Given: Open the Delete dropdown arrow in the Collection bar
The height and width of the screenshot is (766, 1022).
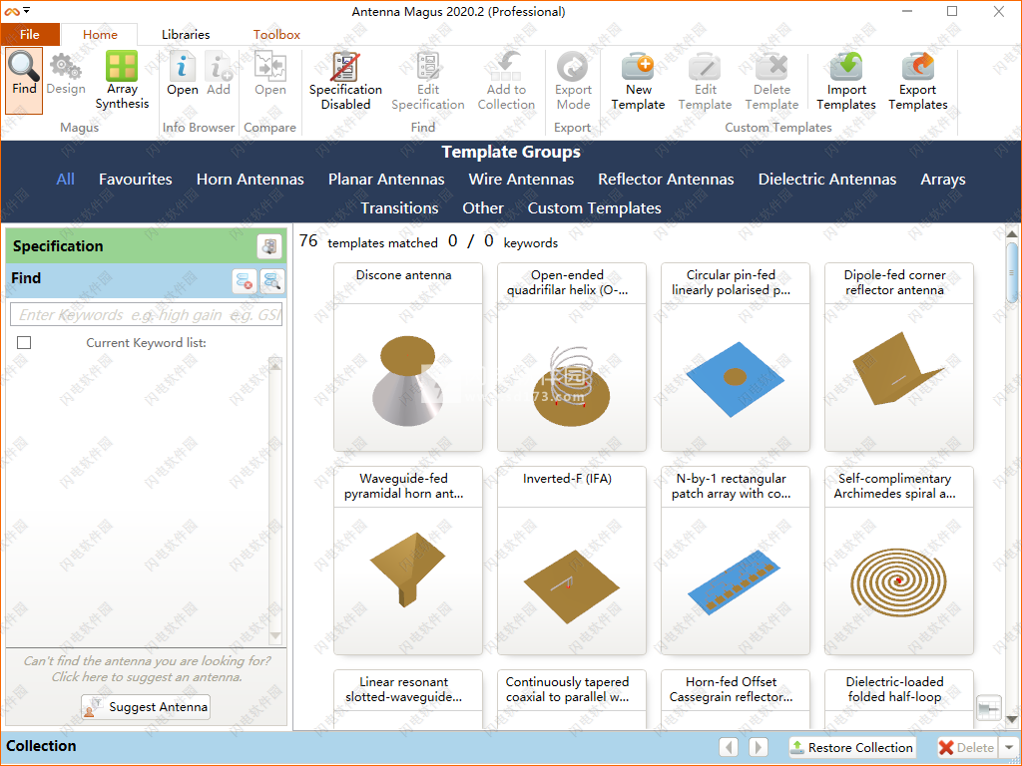Looking at the screenshot, I should pyautogui.click(x=1010, y=747).
